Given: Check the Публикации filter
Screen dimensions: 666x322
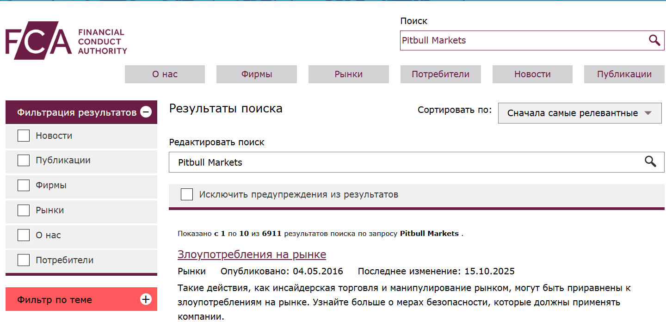Looking at the screenshot, I should 23,160.
